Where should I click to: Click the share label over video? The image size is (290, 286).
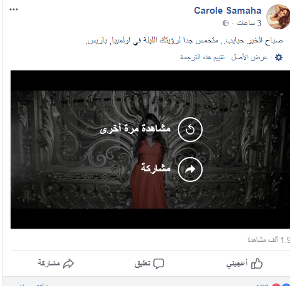(155, 168)
